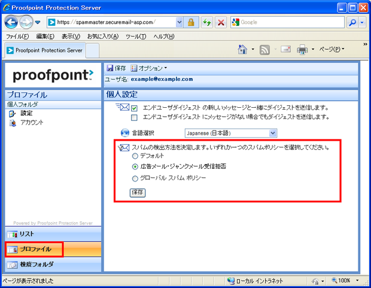The height and width of the screenshot is (288, 371).
Task: Click the green Refresh icon
Action: coord(207,23)
